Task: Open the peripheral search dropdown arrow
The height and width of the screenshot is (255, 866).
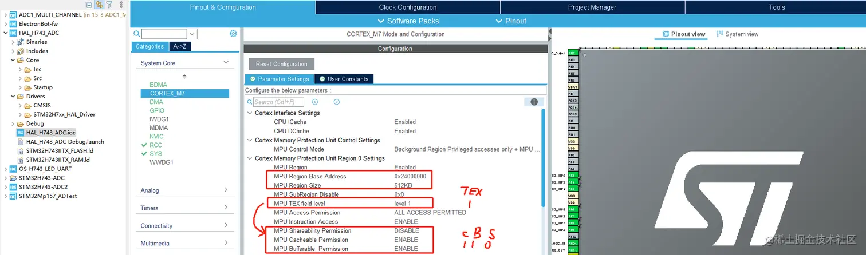Action: (x=192, y=34)
